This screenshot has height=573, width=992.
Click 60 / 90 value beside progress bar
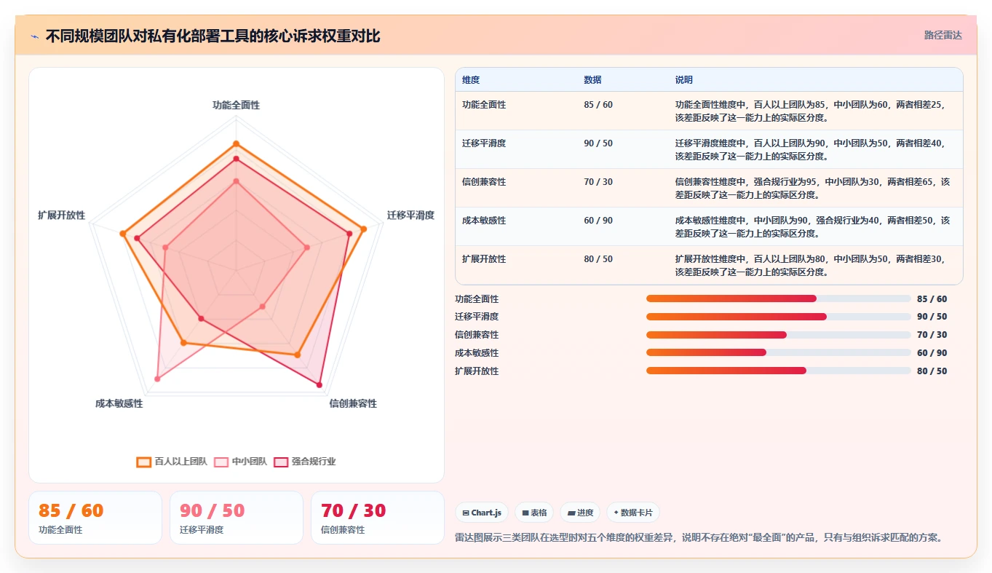(x=932, y=353)
